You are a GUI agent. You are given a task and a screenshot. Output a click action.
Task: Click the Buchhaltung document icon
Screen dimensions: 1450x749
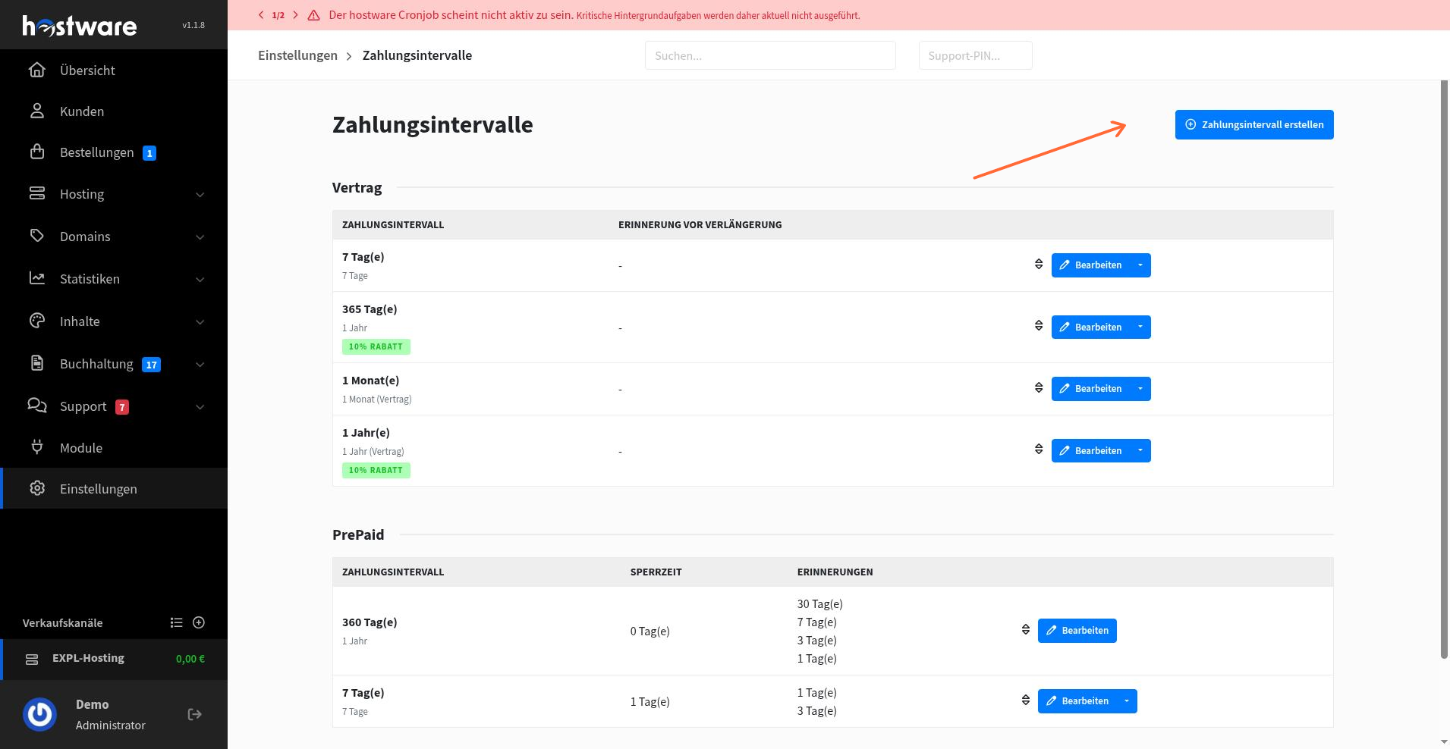point(36,363)
